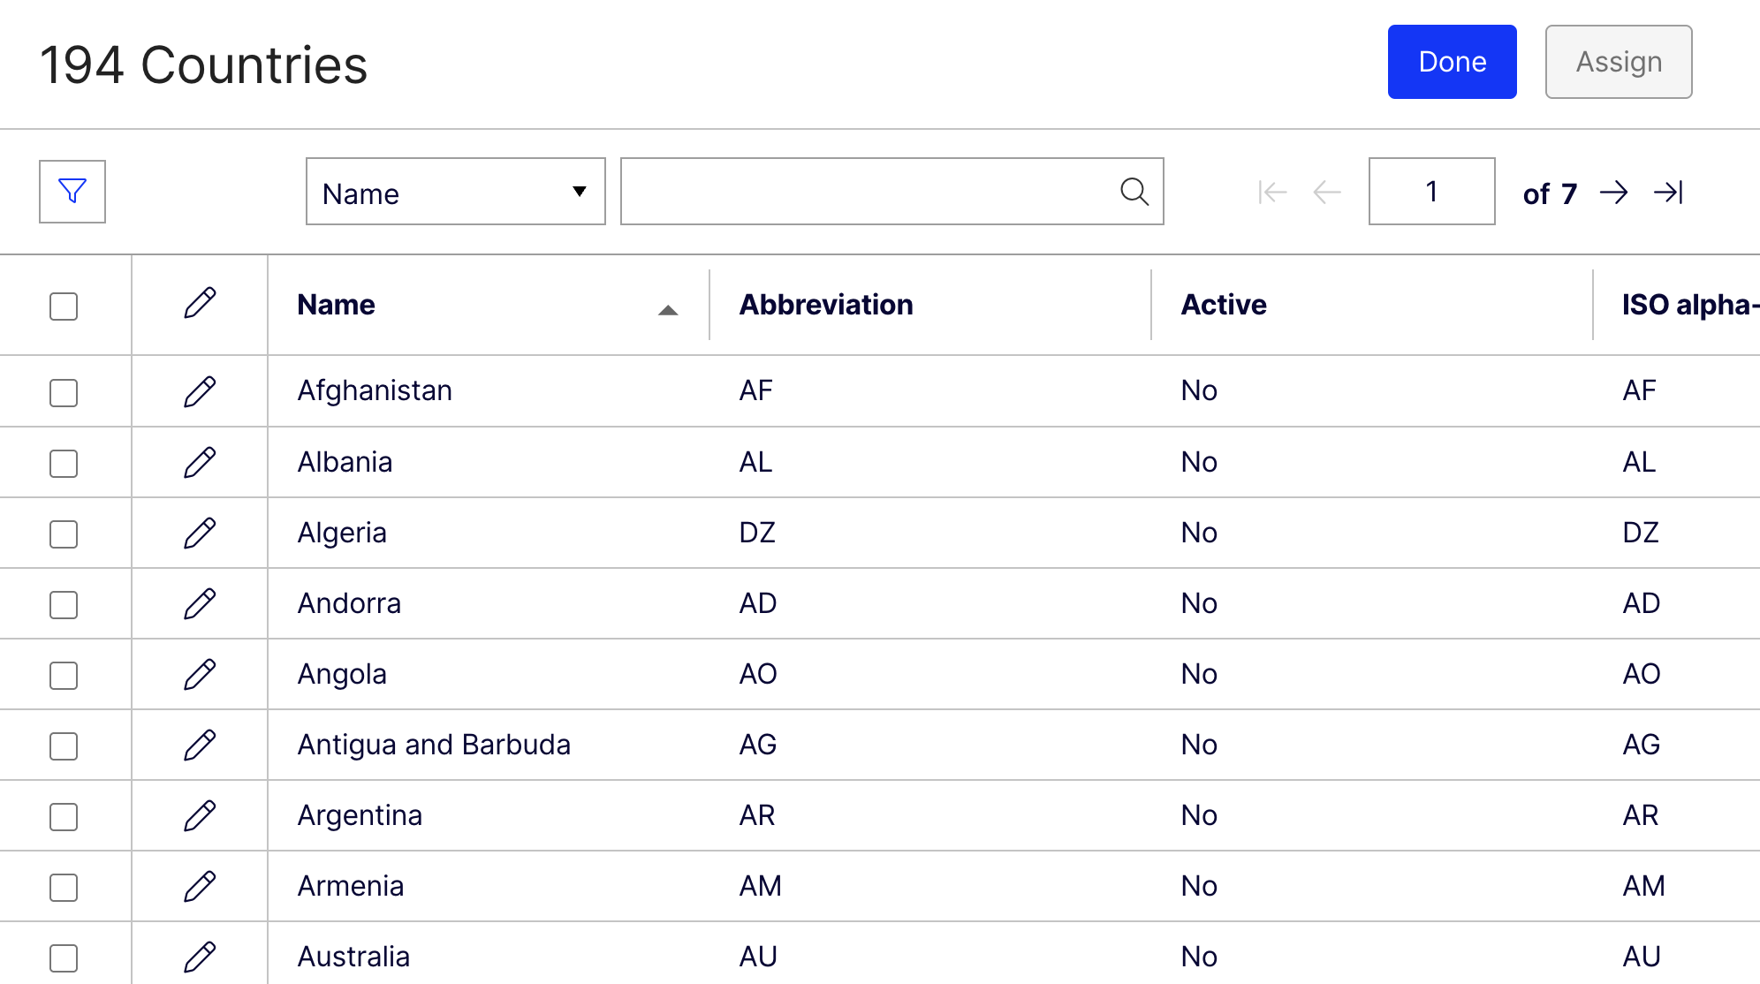Click the search magnifier icon
This screenshot has height=984, width=1760.
tap(1134, 191)
